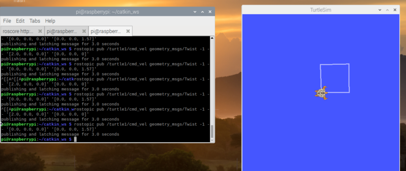The width and height of the screenshot is (406, 171).
Task: Open the Help menu
Action: pyautogui.click(x=50, y=21)
